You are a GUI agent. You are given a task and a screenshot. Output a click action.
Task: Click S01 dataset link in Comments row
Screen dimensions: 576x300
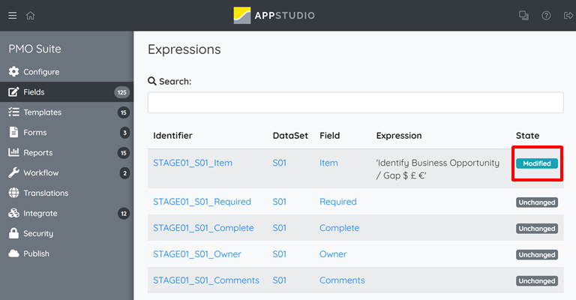click(x=279, y=280)
